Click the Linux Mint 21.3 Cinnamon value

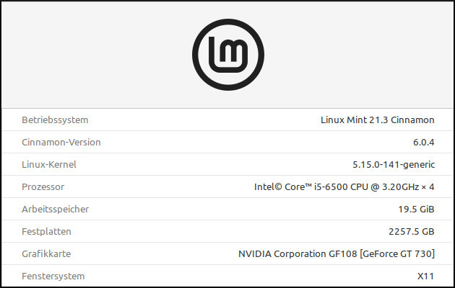pos(377,120)
